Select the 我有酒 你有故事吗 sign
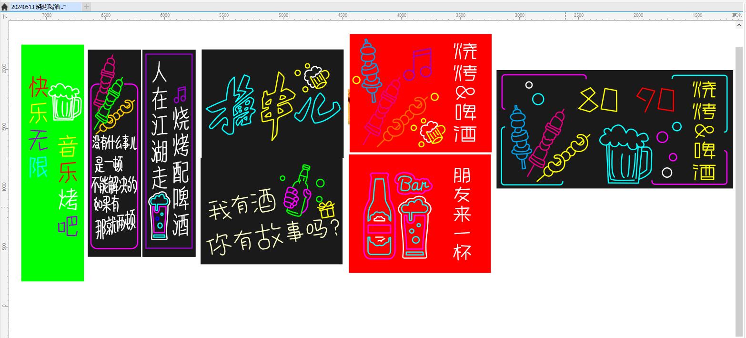Image resolution: width=746 pixels, height=338 pixels. [272, 211]
